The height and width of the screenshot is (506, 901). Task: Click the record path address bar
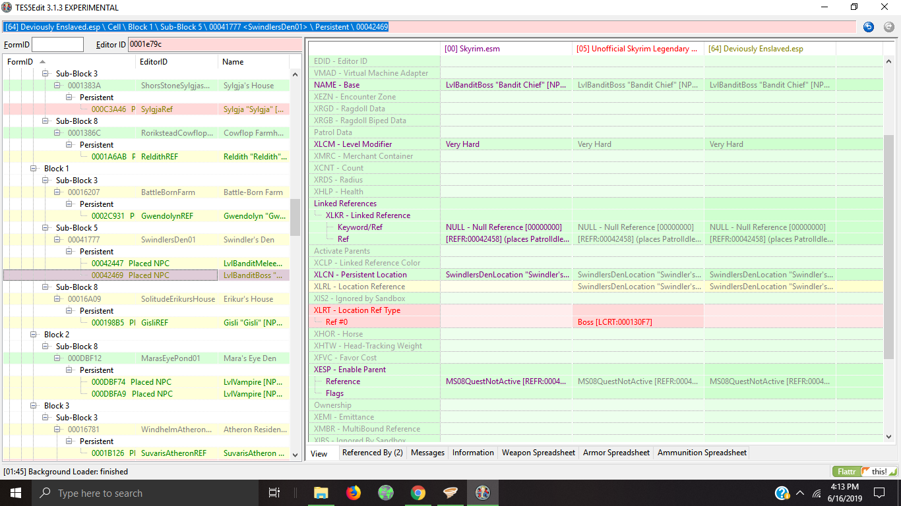(x=430, y=27)
